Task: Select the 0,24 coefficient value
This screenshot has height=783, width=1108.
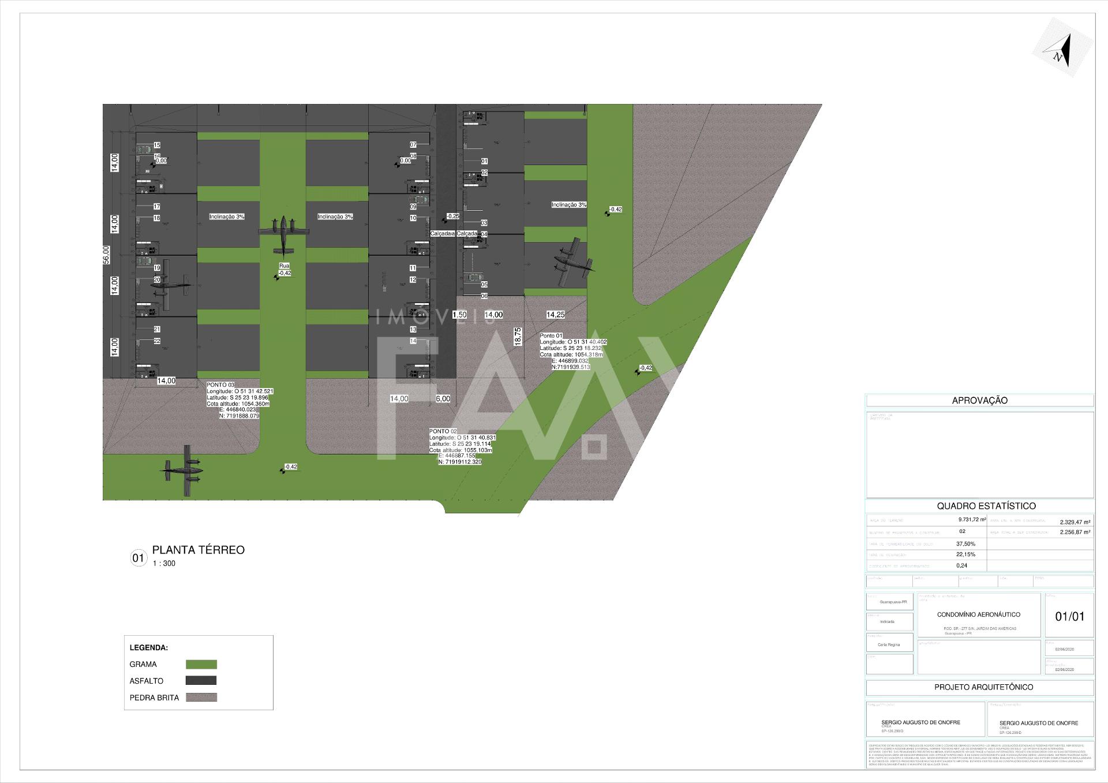Action: point(962,565)
